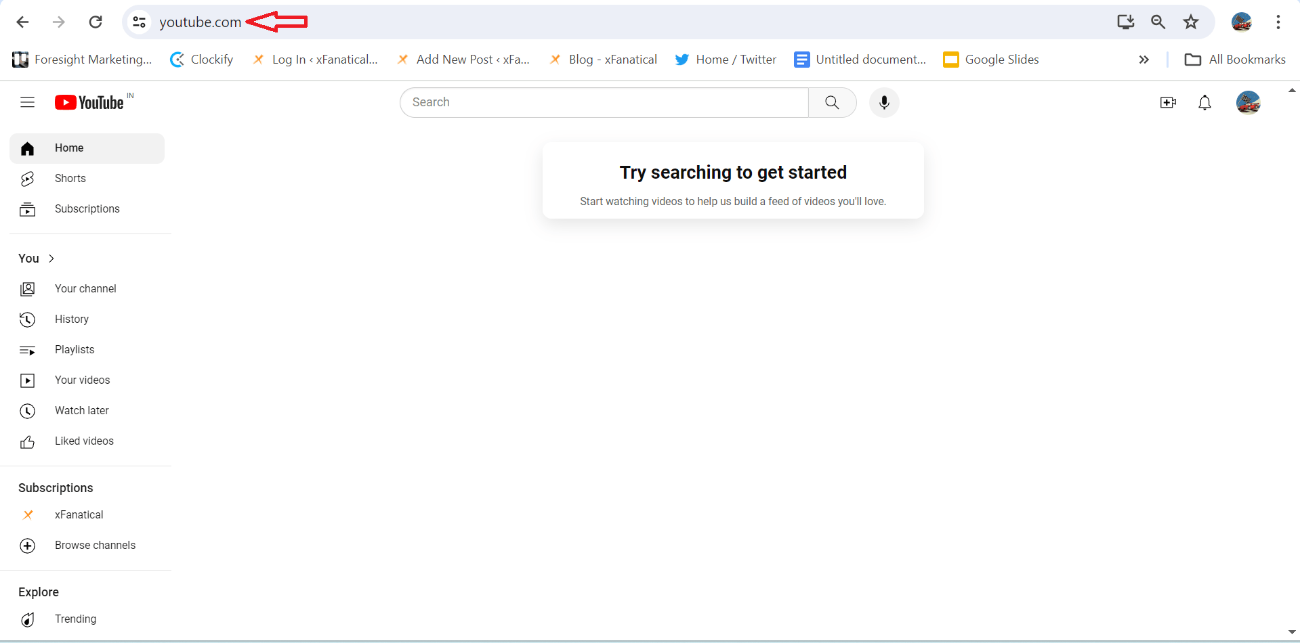The image size is (1300, 643).
Task: Open the Shorts section in sidebar
Action: (x=70, y=179)
